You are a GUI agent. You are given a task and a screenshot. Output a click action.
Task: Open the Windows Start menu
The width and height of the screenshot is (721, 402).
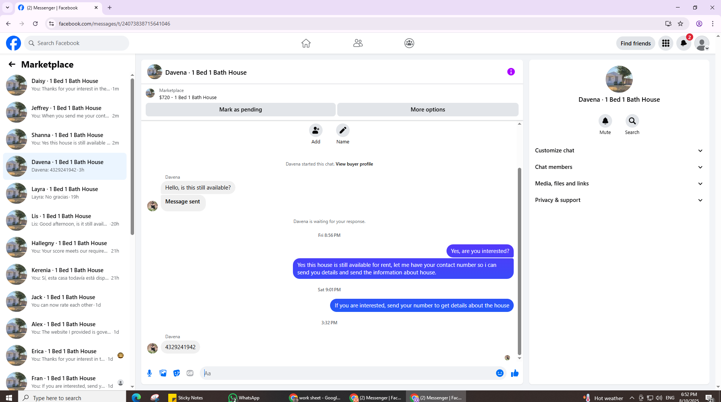tap(9, 398)
